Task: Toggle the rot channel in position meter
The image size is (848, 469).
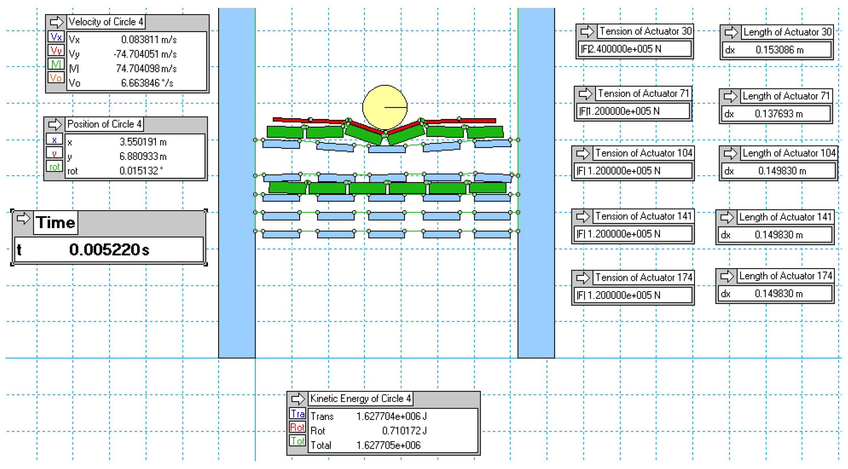Action: click(x=54, y=167)
